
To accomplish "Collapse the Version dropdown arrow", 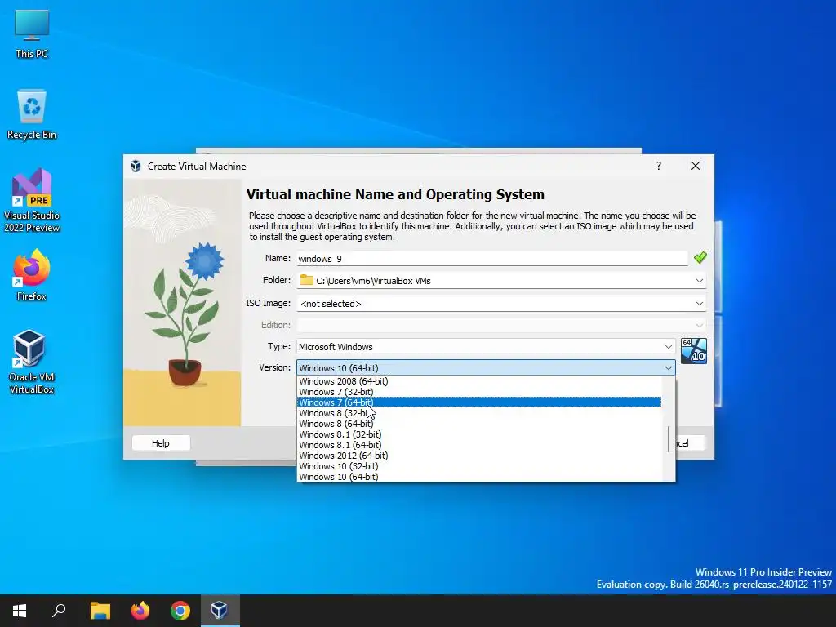I will point(668,368).
